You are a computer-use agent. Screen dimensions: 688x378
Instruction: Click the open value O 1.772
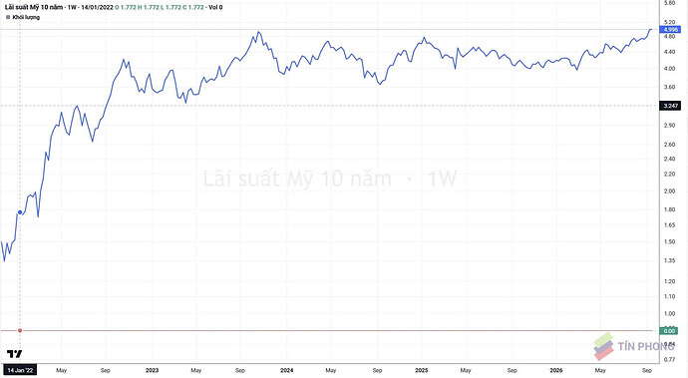click(x=126, y=7)
